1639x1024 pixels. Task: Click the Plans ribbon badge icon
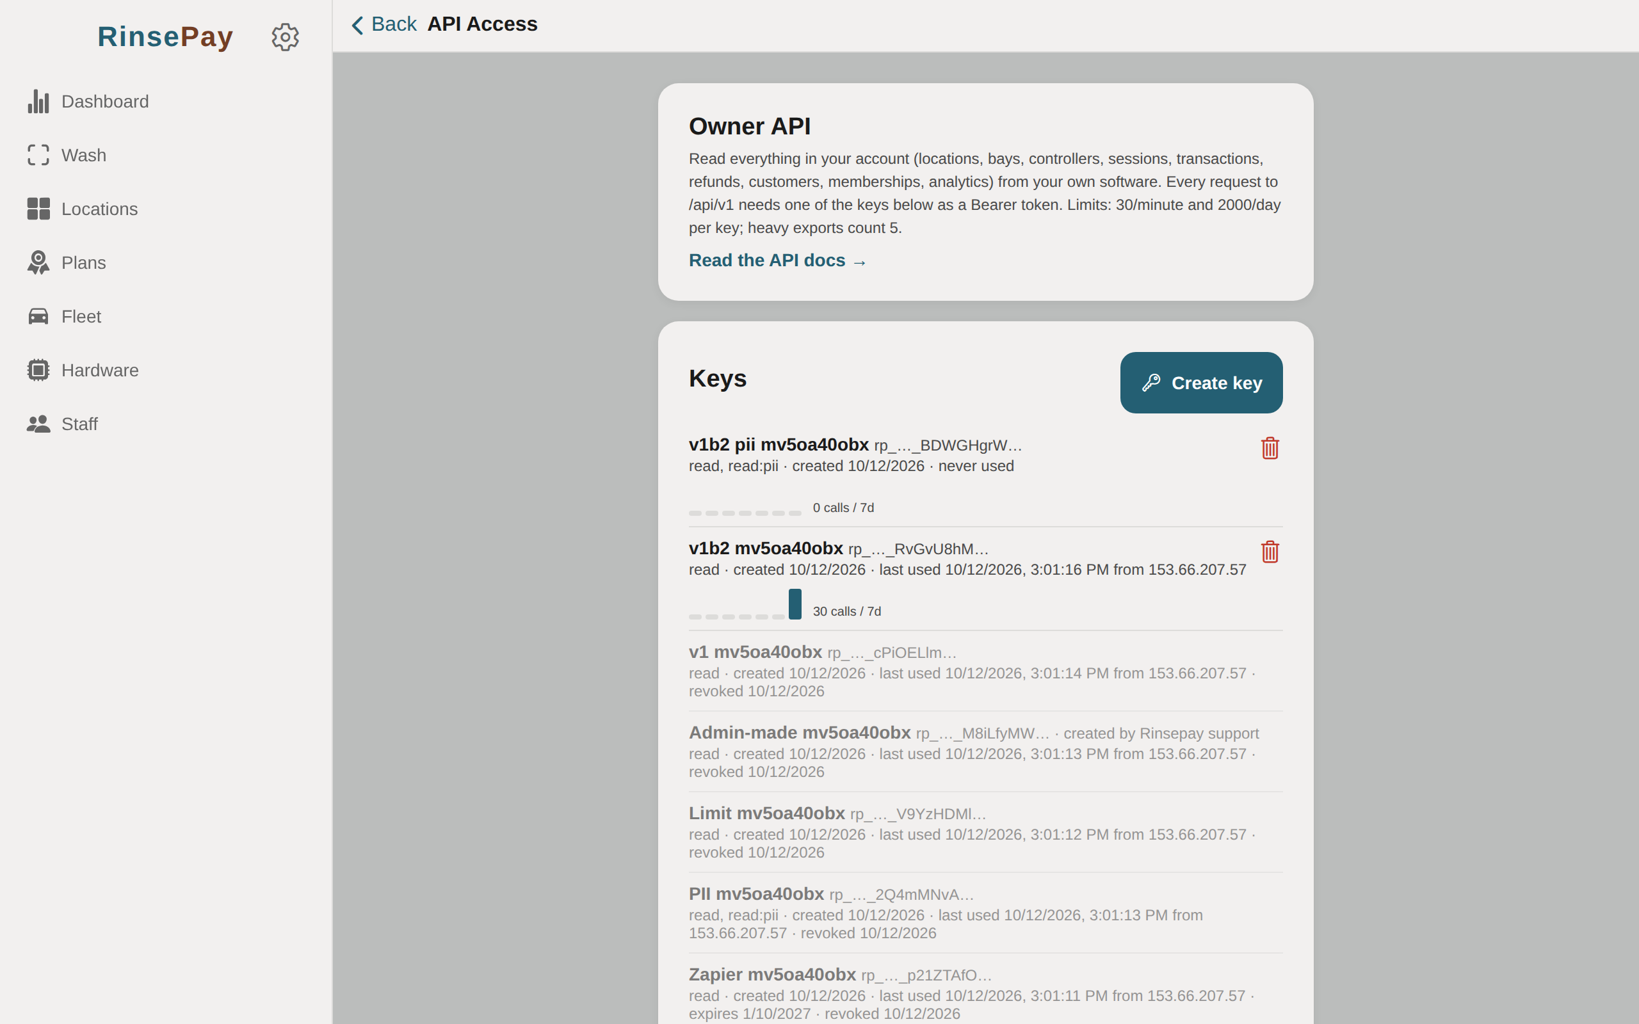(x=38, y=263)
